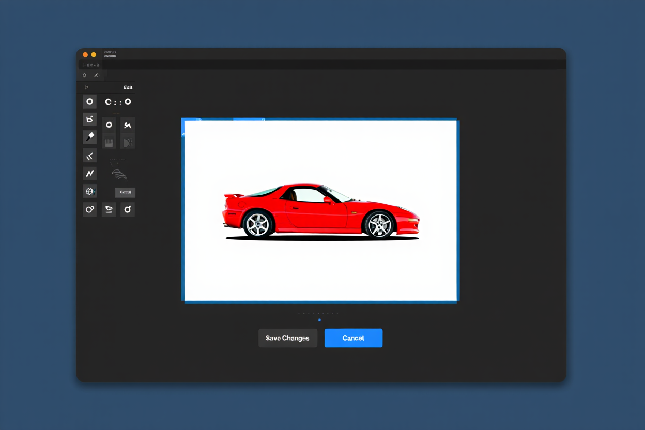This screenshot has width=645, height=430.
Task: Select the splatter shape icon in tool grid
Action: click(127, 125)
